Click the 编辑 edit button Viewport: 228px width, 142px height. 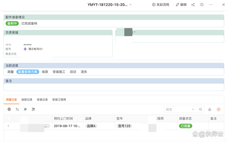[x=181, y=5]
